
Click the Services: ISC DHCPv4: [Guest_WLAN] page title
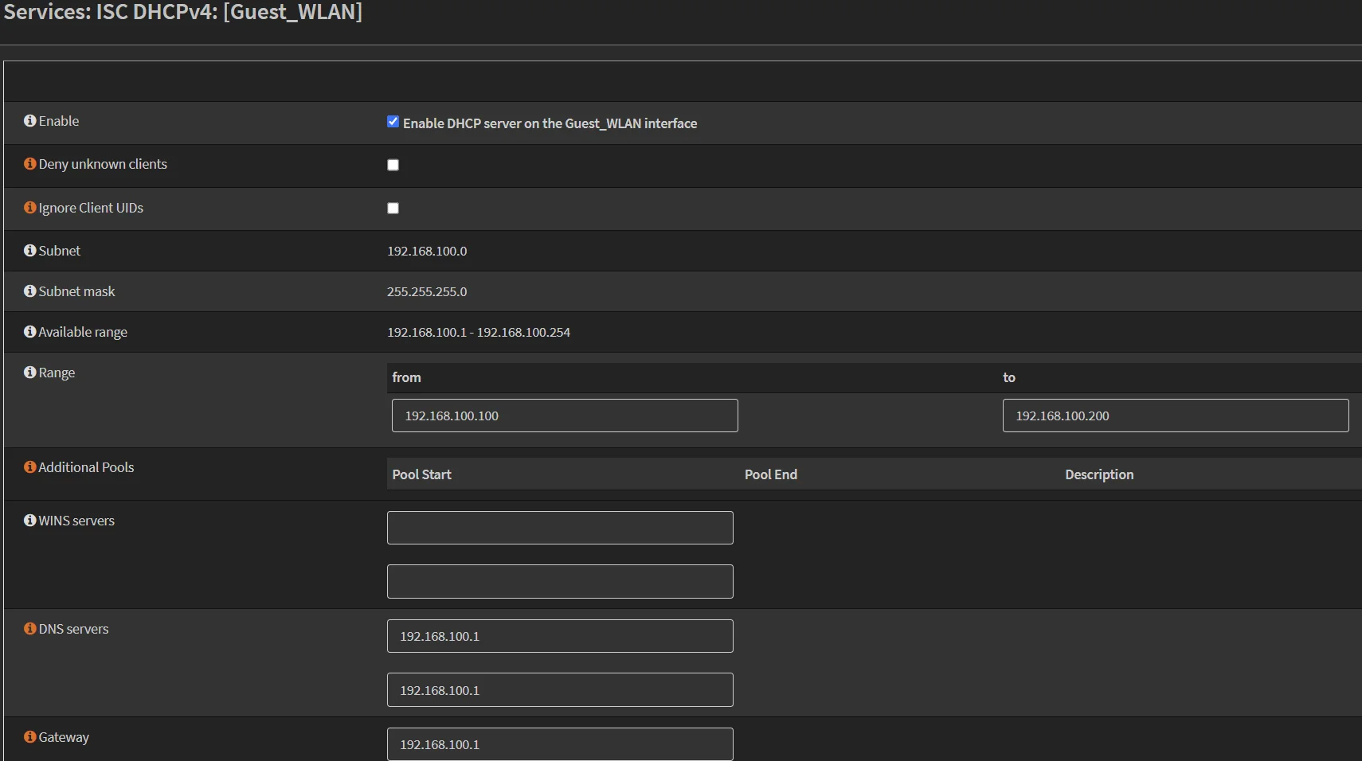pos(182,12)
